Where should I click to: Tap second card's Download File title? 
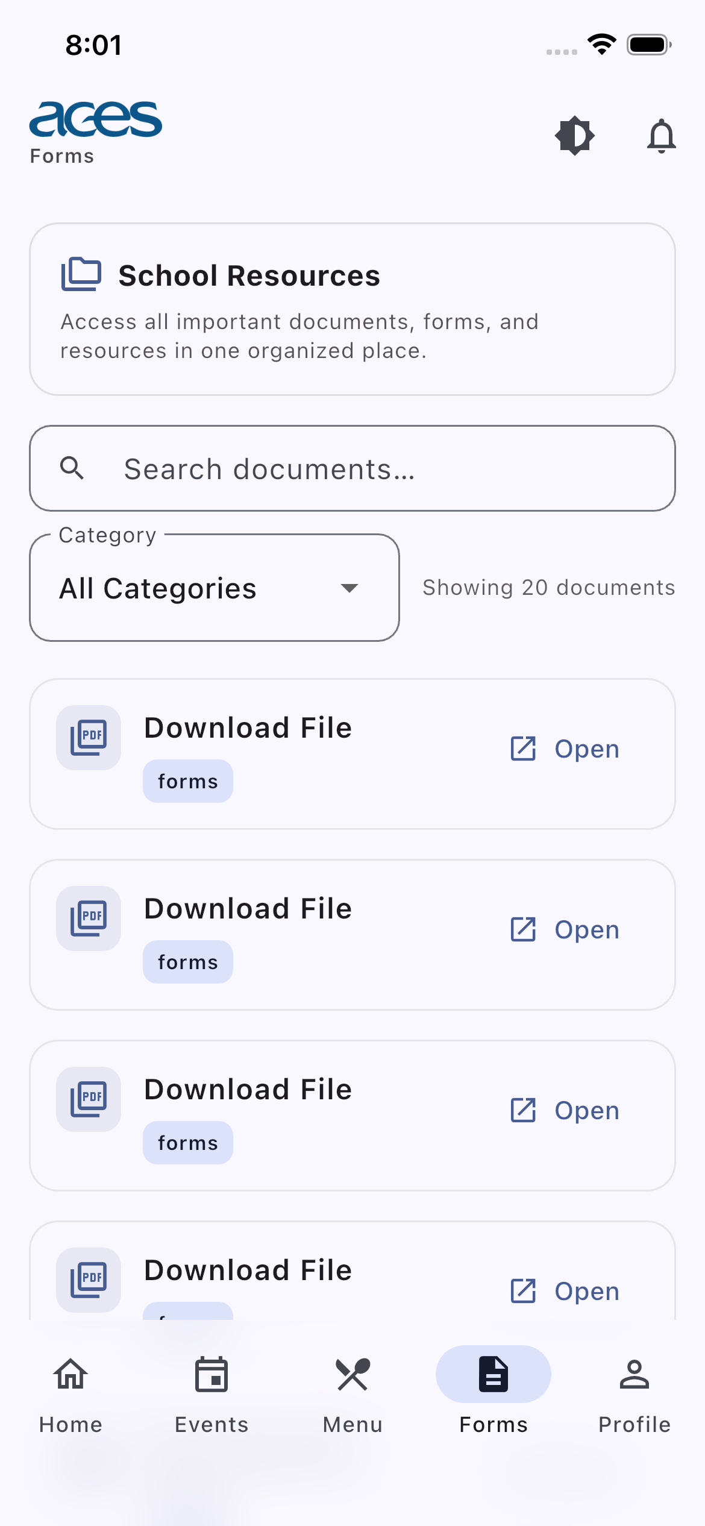click(248, 908)
